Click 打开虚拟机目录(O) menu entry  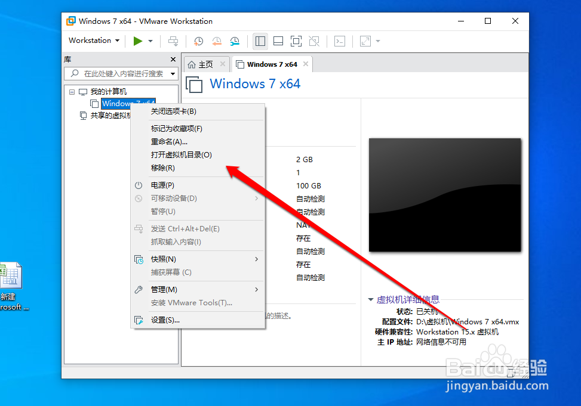(198, 154)
